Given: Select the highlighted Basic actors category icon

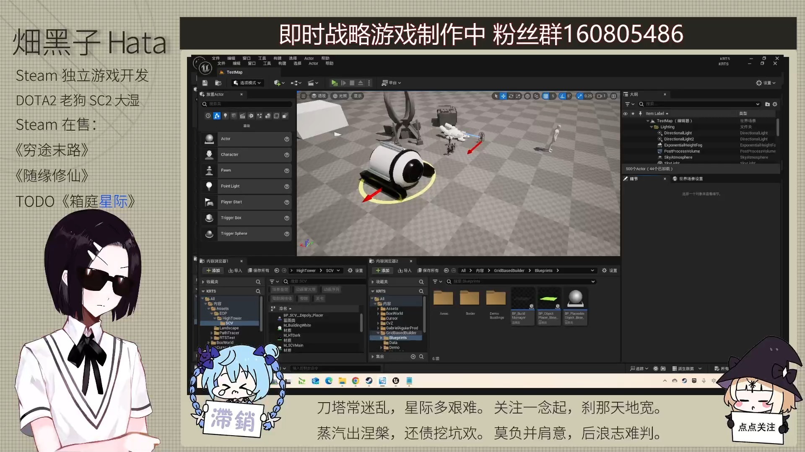Looking at the screenshot, I should point(217,116).
